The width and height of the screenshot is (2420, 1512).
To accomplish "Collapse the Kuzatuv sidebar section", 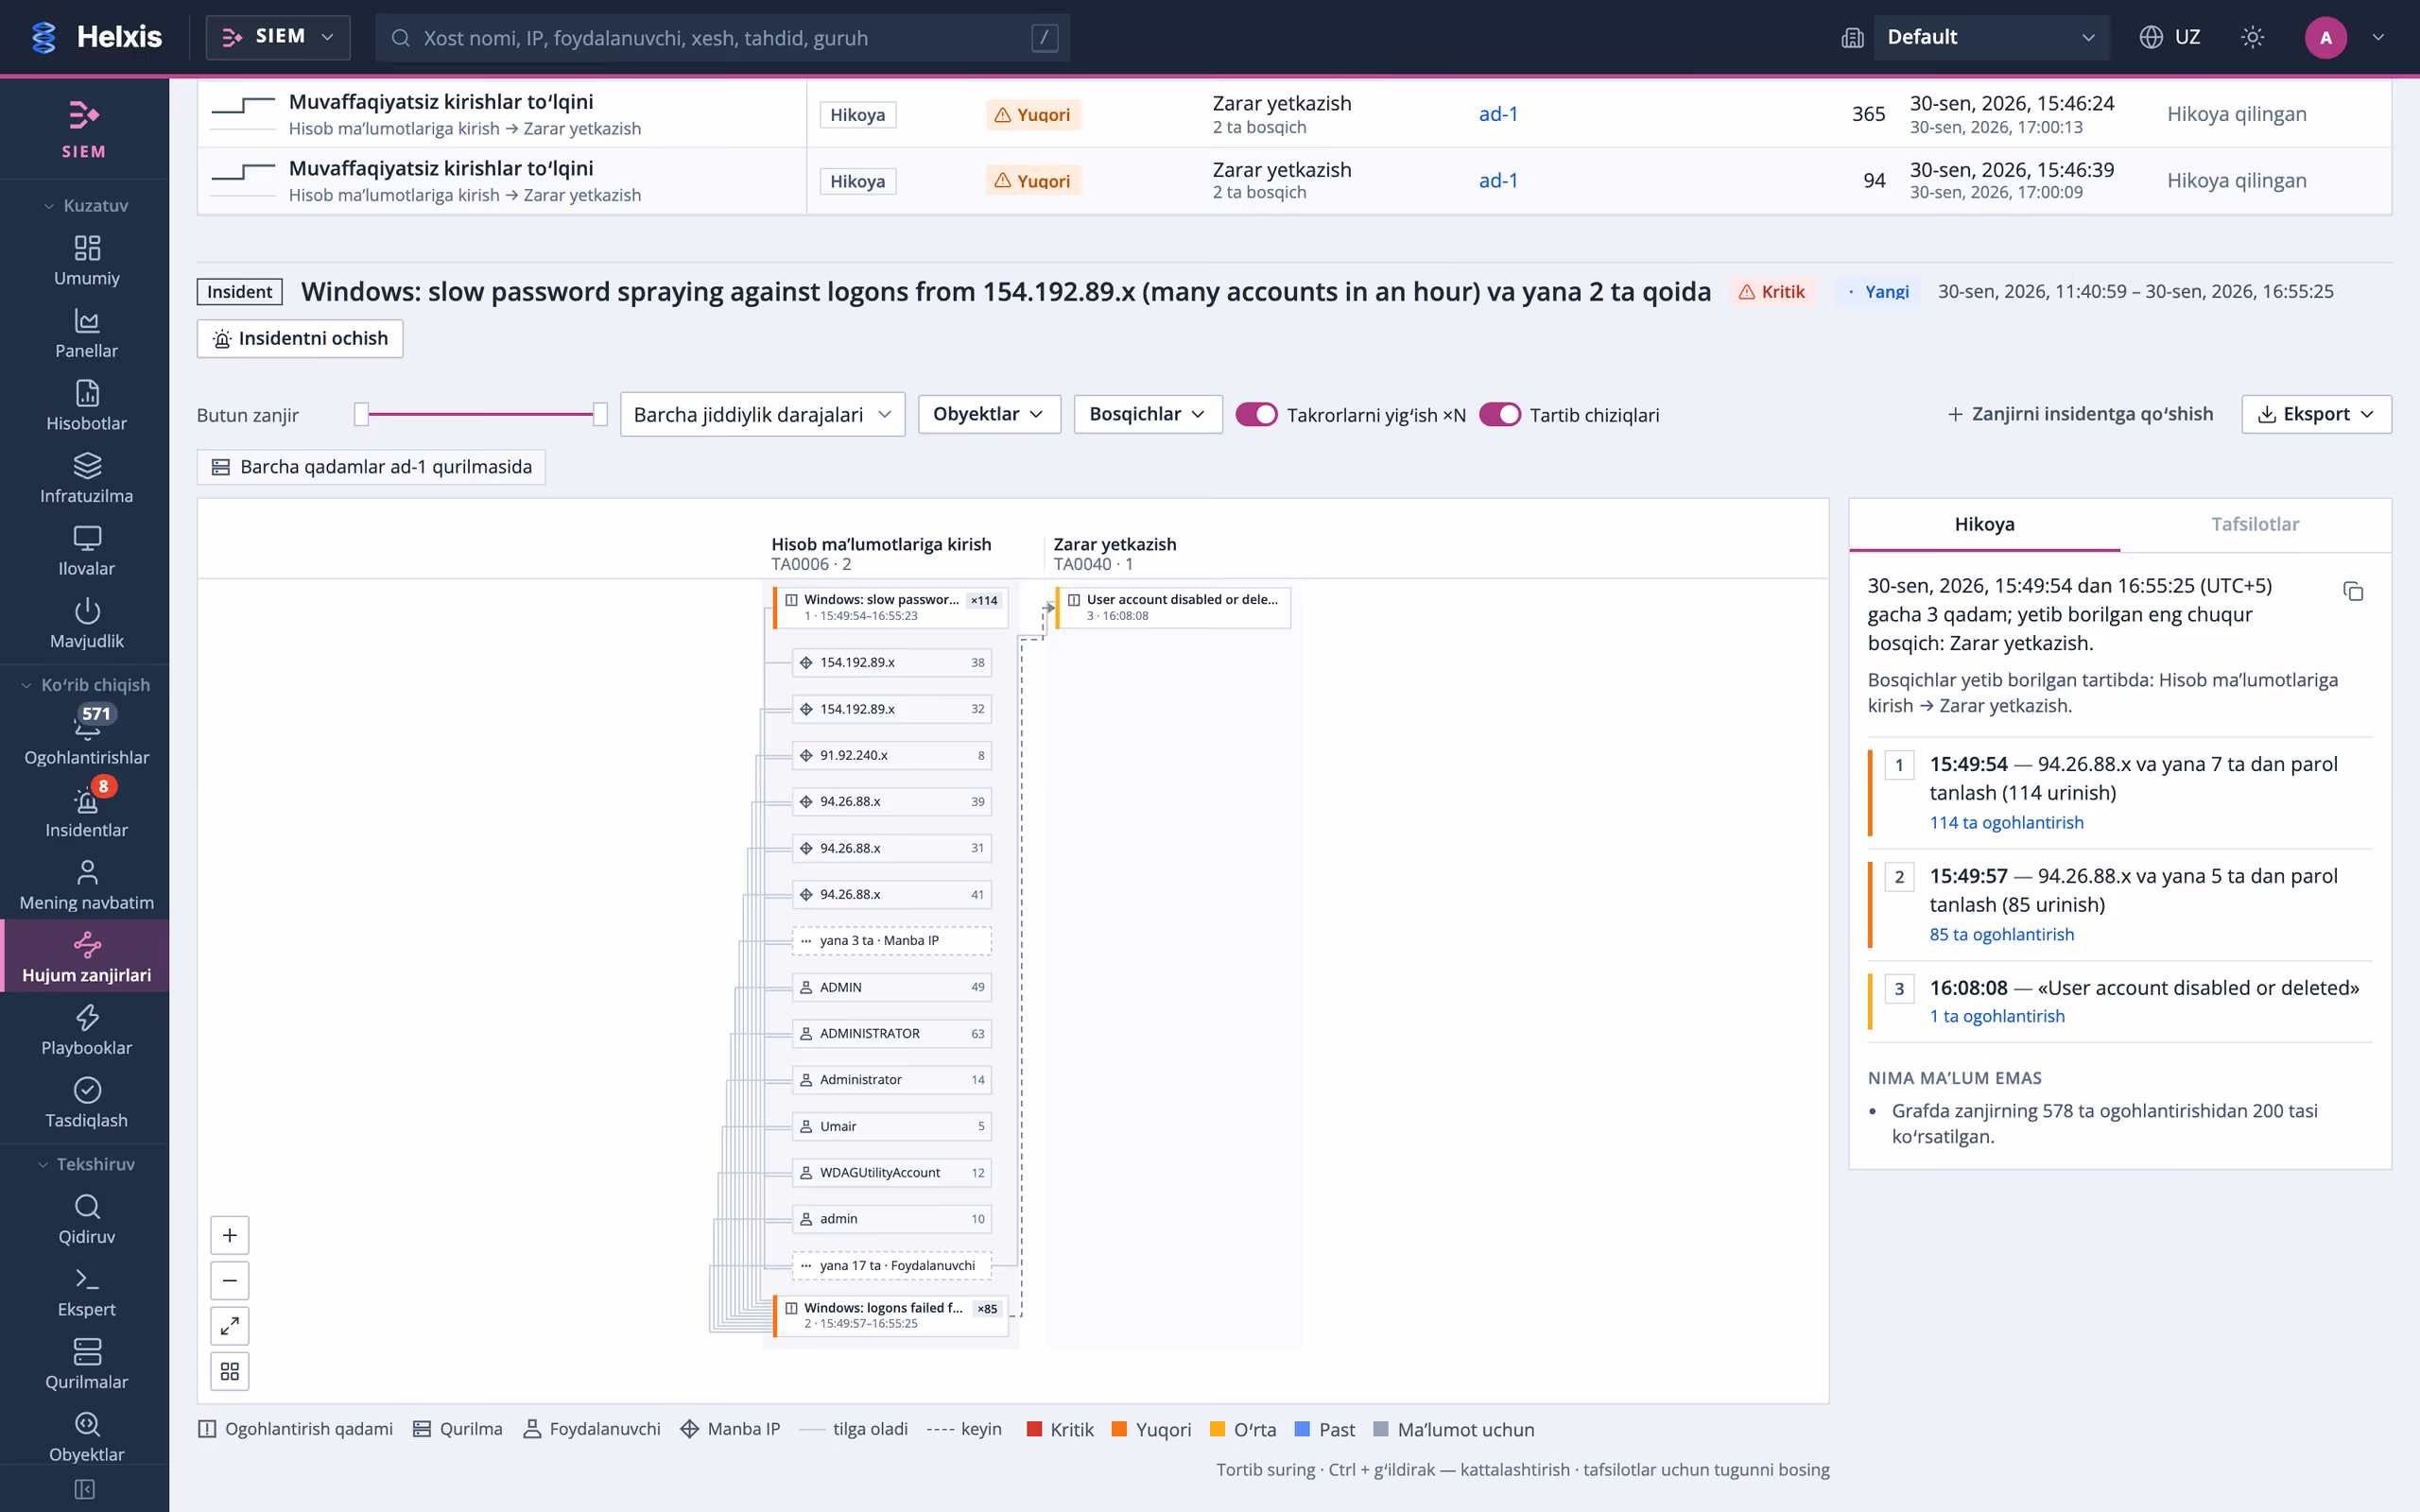I will coord(85,205).
